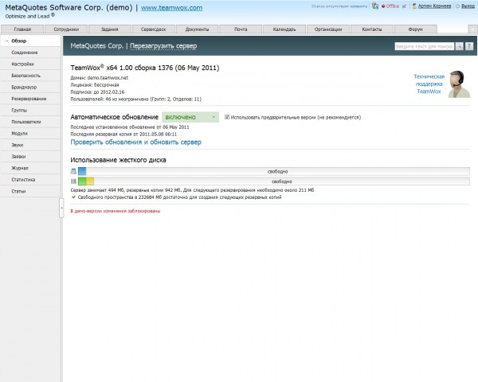Open Статьи in the sidebar

pyautogui.click(x=30, y=191)
